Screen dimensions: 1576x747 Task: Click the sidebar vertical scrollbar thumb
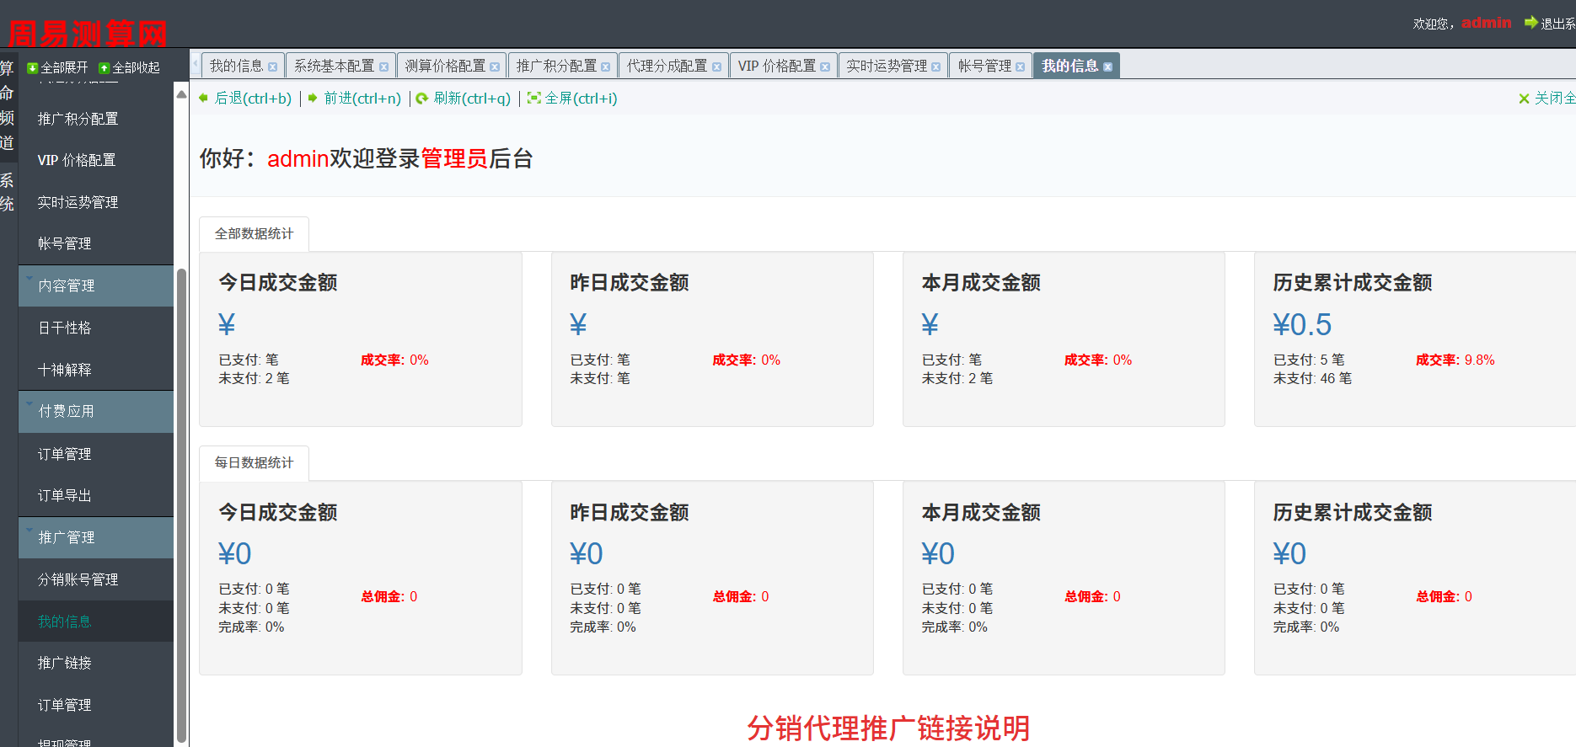(181, 505)
